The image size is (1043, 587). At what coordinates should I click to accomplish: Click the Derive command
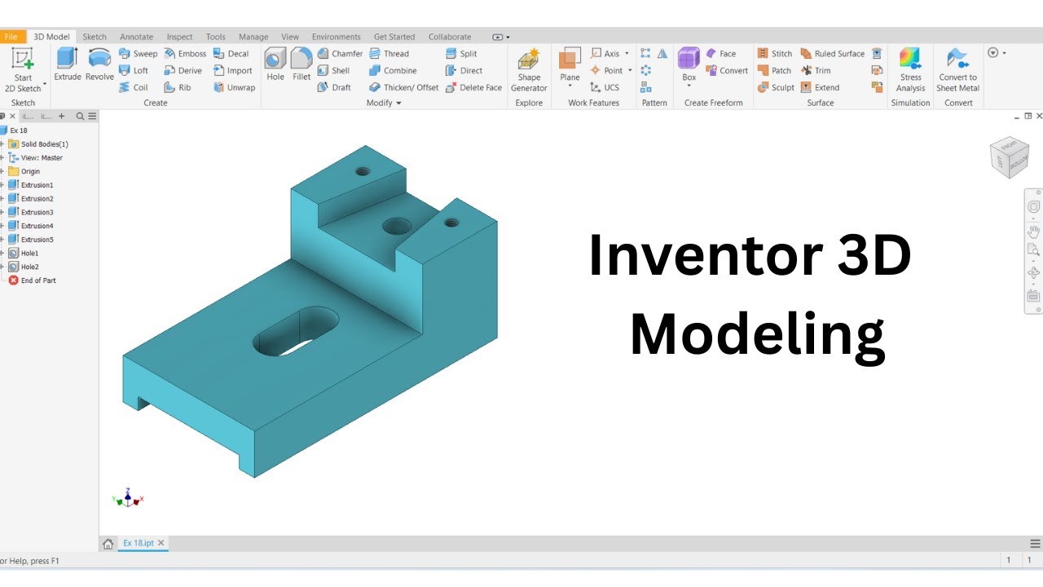point(183,70)
